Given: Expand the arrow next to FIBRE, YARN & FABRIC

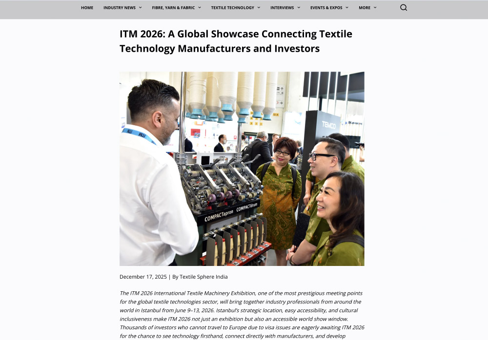Looking at the screenshot, I should click(200, 8).
